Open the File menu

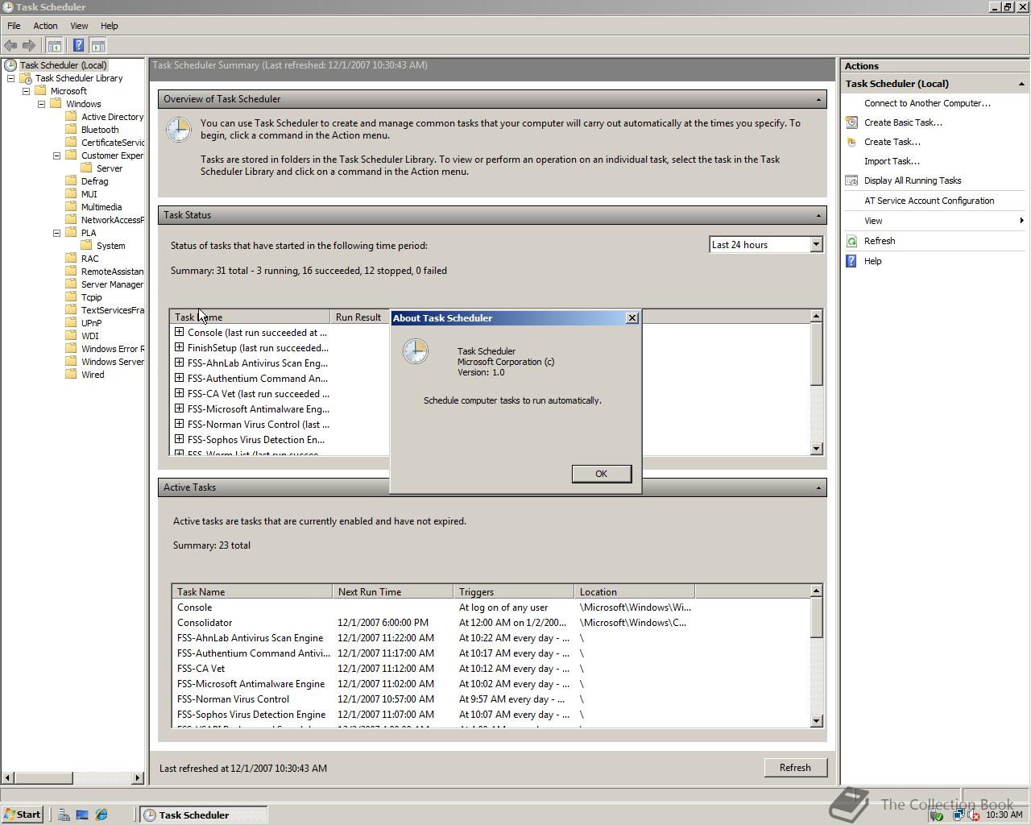pos(14,26)
